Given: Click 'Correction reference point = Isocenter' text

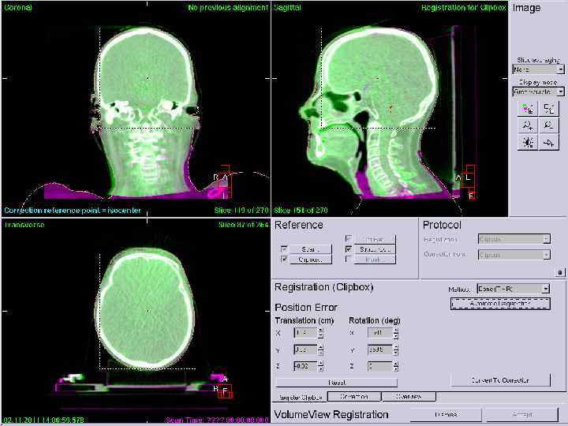Looking at the screenshot, I should [73, 210].
